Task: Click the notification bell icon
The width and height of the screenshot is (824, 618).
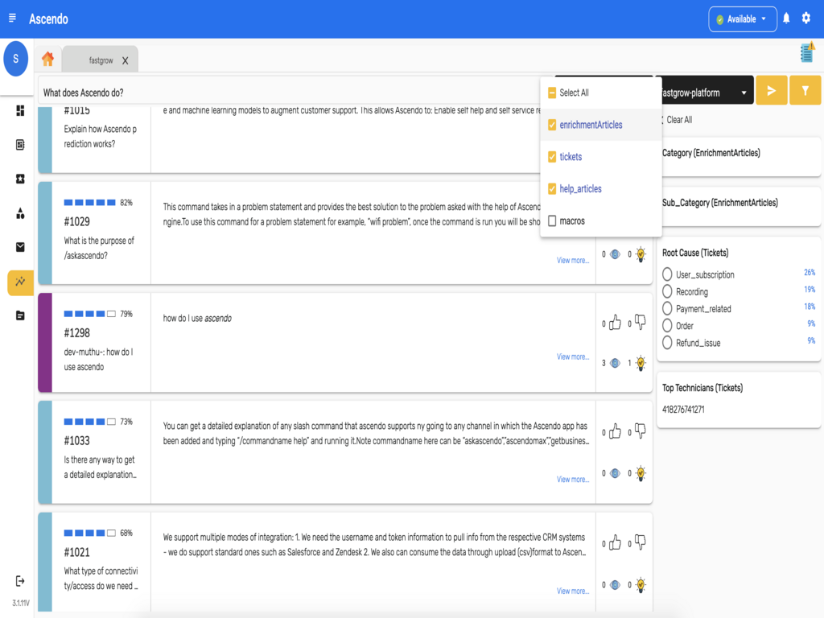Action: [x=786, y=19]
